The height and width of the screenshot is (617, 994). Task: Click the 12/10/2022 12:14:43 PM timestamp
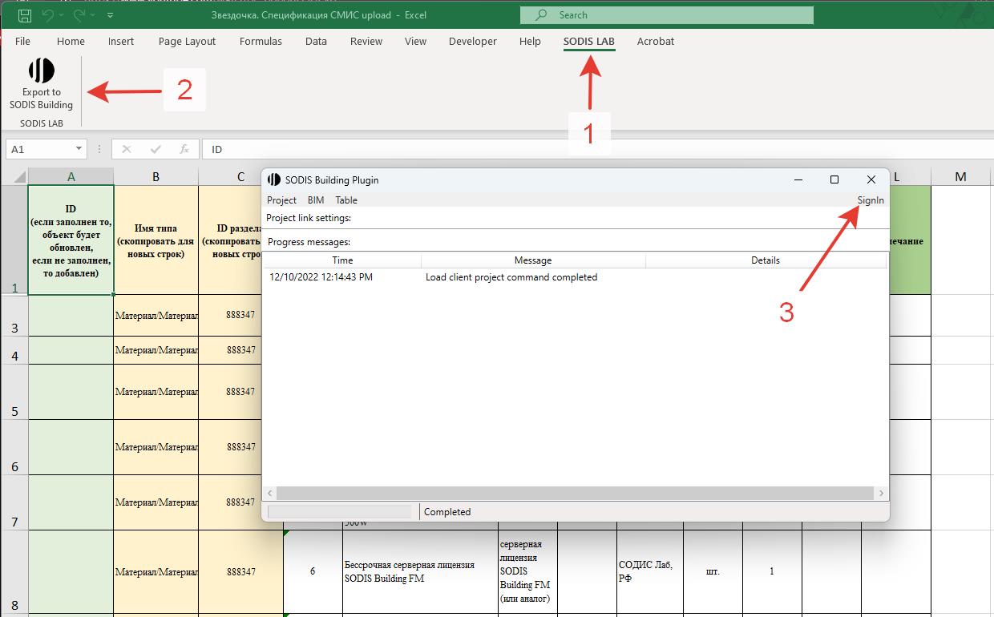[x=321, y=277]
